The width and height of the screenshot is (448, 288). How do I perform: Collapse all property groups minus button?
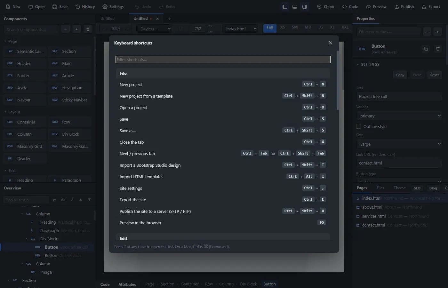click(427, 32)
